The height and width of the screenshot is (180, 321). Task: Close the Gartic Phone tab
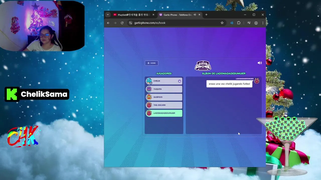199,15
